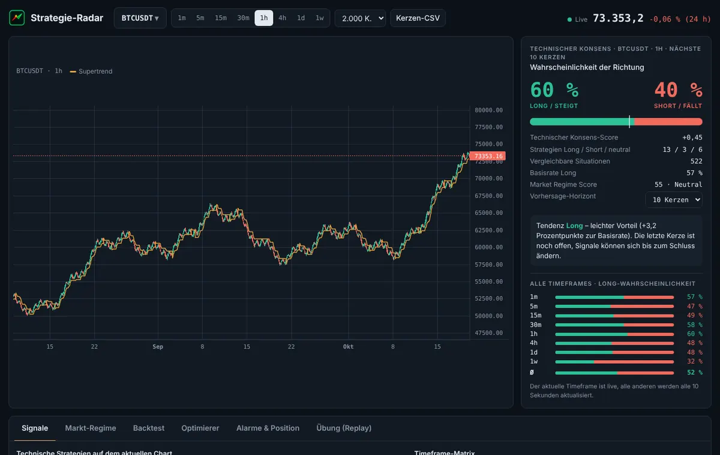Click the Okt date label on chart axis
This screenshot has height=455, width=720.
tap(349, 347)
